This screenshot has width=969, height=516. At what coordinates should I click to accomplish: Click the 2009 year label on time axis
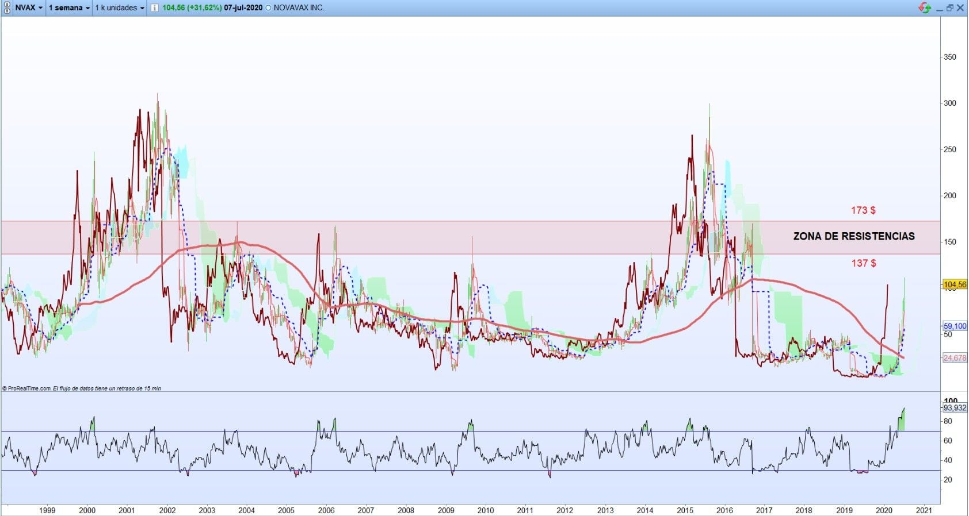(446, 510)
